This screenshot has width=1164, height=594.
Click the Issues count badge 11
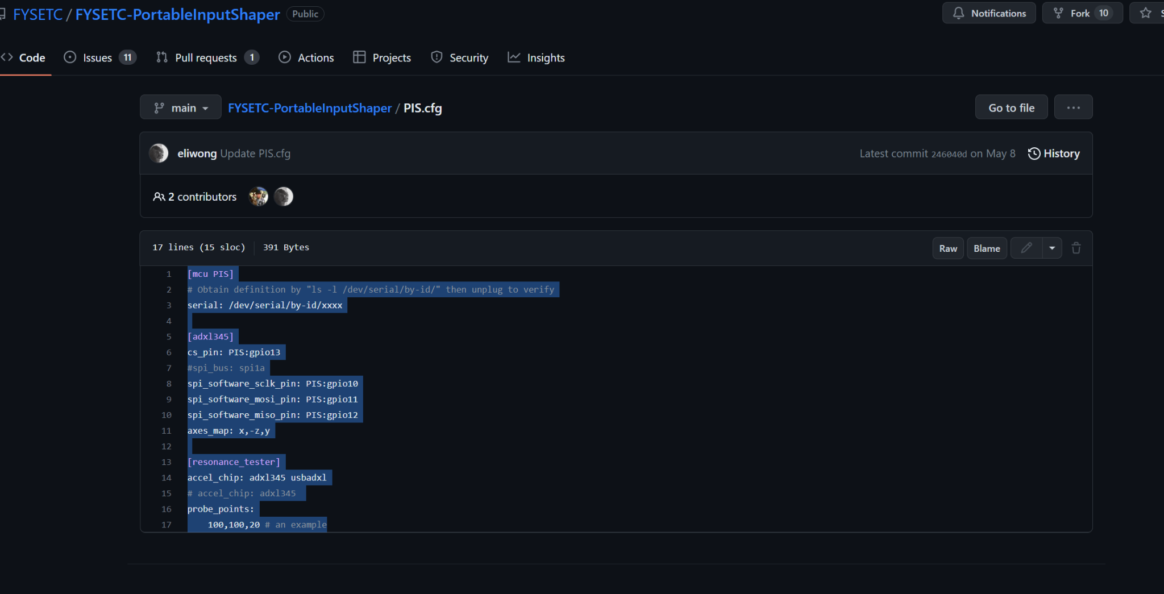coord(127,57)
